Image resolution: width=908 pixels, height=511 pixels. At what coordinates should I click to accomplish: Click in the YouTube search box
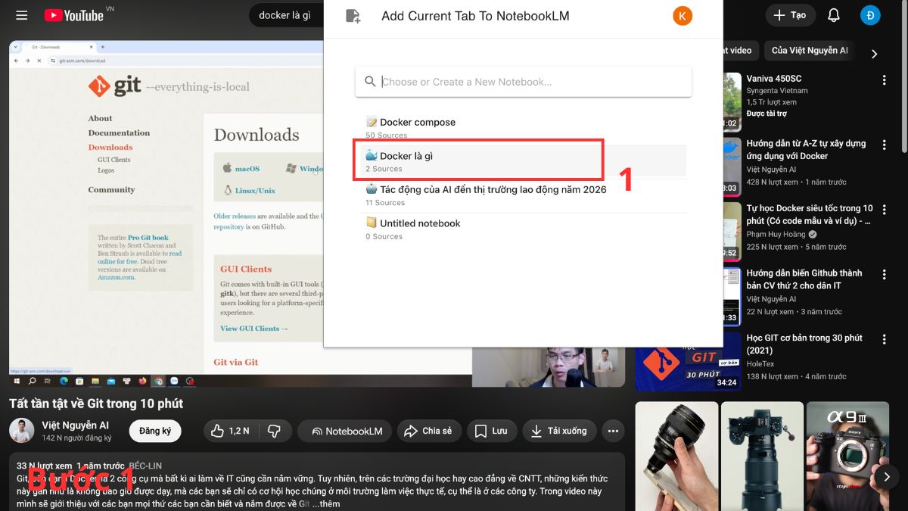tap(288, 15)
